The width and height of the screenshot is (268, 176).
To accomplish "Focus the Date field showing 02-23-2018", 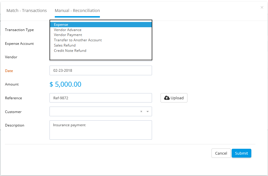I will pyautogui.click(x=101, y=70).
